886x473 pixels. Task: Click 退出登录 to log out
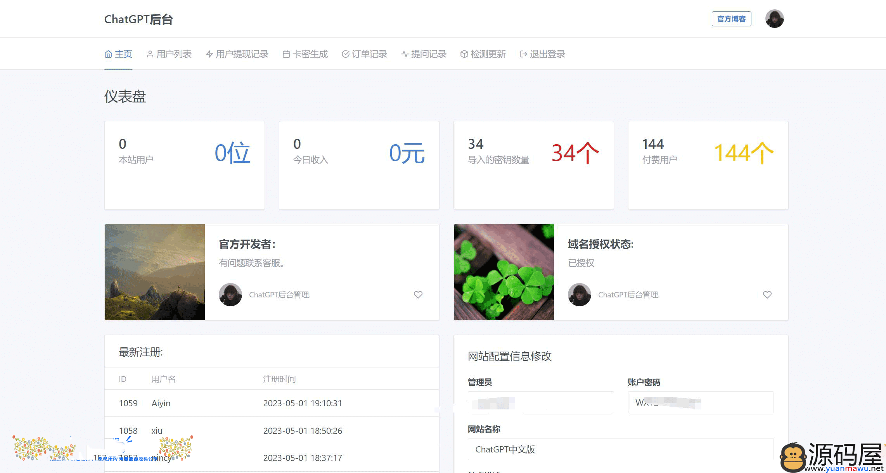[542, 54]
